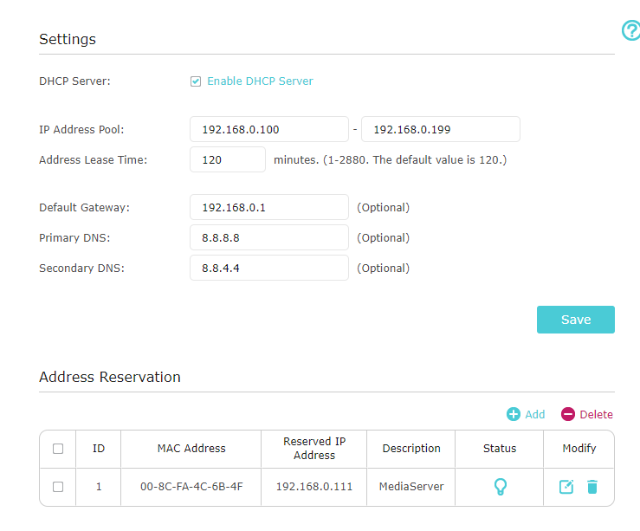Save the DHCP settings
Viewport: 640px width, 531px height.
point(576,320)
